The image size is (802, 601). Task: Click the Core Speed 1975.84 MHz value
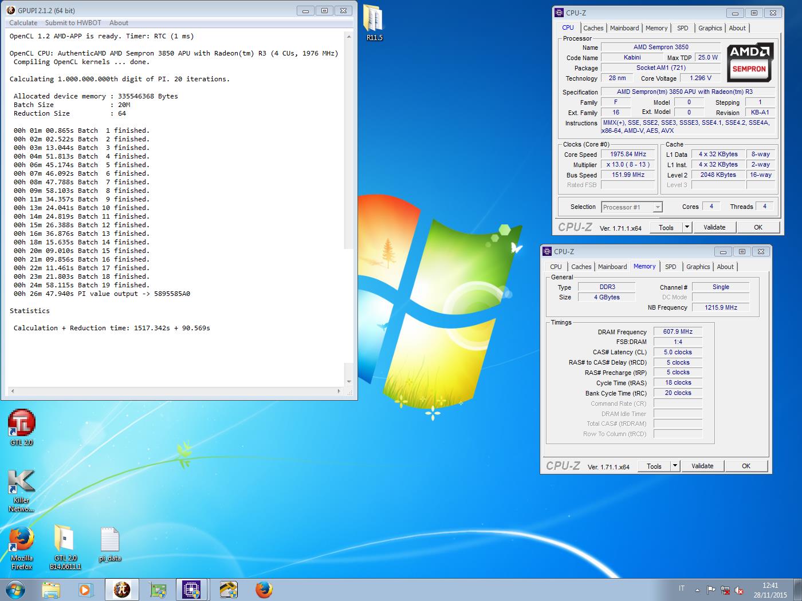628,154
